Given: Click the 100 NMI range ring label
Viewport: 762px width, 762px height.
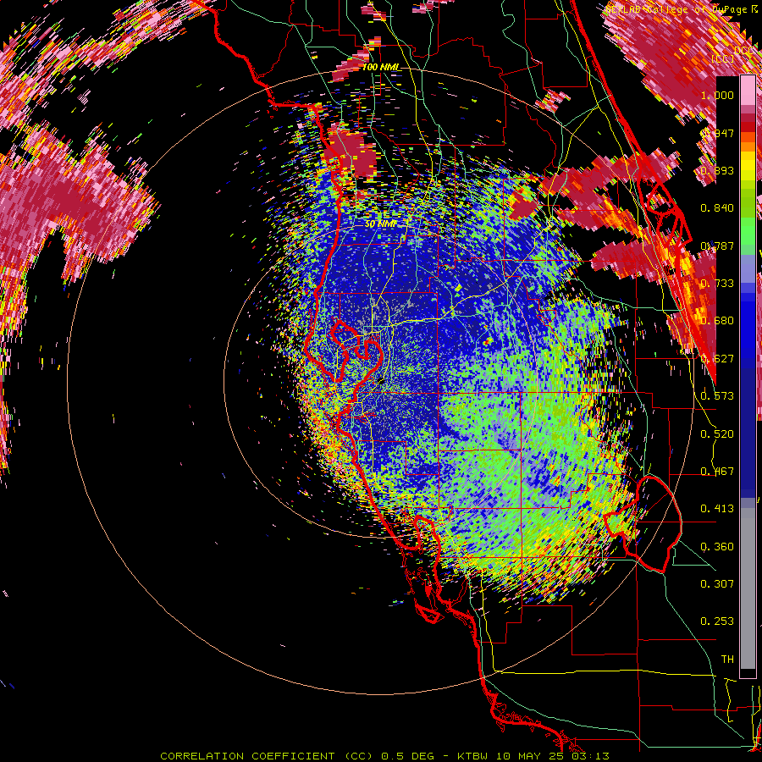Looking at the screenshot, I should [381, 67].
